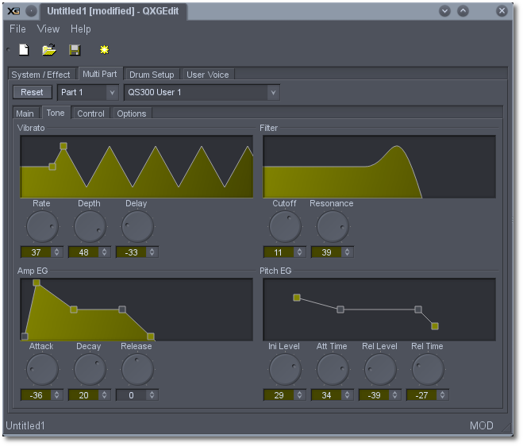This screenshot has width=523, height=446.
Task: Click the Filter Cutoff knob
Action: pos(285,227)
